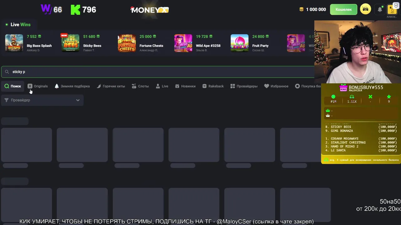Image resolution: width=401 pixels, height=225 pixels.
Task: Open Fruit Party game thumbnail
Action: pyautogui.click(x=240, y=43)
